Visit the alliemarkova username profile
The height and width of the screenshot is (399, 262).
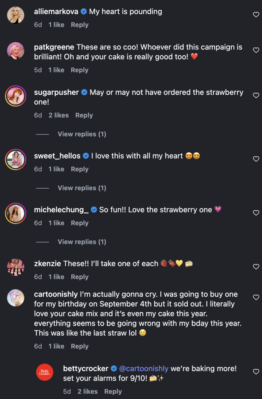click(56, 12)
